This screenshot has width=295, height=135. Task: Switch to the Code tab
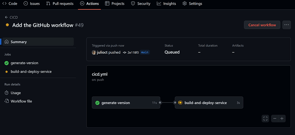tap(10, 4)
